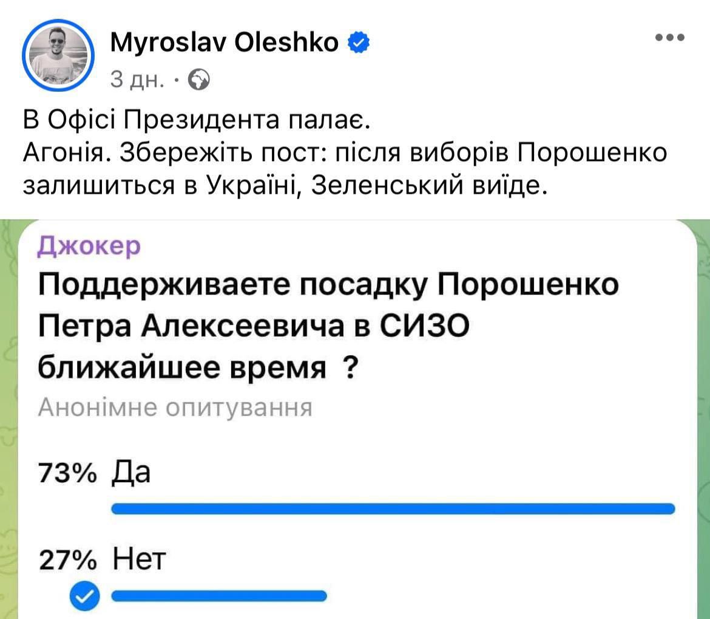Click the blue checkmark beside the Нет bar
710x619 pixels.
[84, 596]
